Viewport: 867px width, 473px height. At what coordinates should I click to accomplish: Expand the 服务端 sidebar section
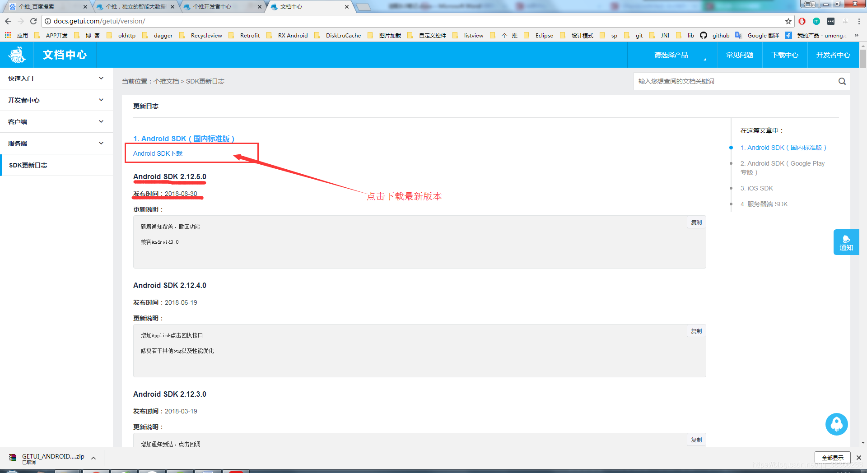coord(56,144)
